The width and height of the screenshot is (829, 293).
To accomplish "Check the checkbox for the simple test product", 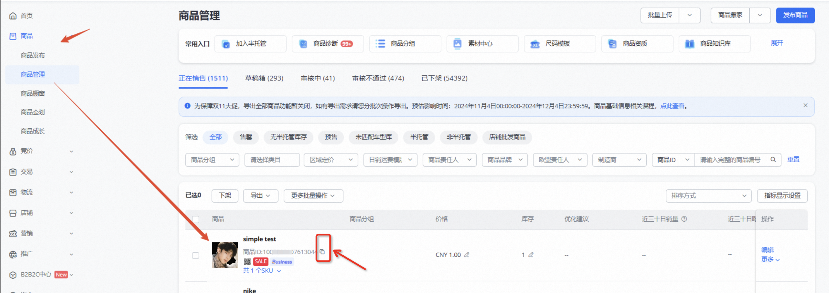I will click(x=196, y=255).
